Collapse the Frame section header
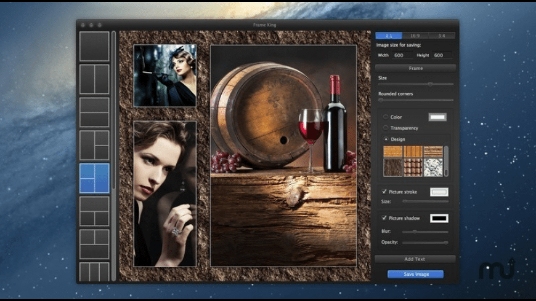Image resolution: width=536 pixels, height=301 pixels. [415, 68]
